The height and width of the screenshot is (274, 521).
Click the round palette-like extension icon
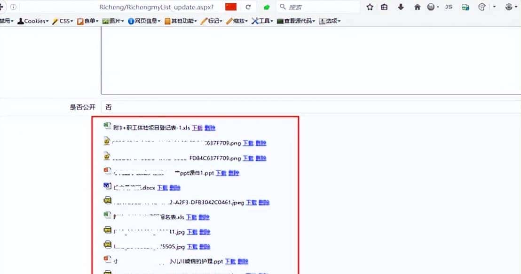482,7
